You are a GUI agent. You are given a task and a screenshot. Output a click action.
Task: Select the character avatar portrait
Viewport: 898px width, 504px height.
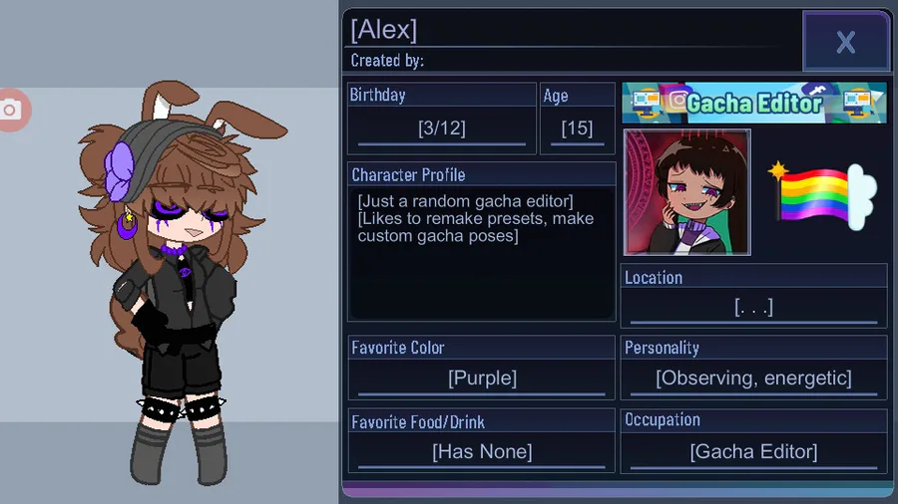coord(686,192)
